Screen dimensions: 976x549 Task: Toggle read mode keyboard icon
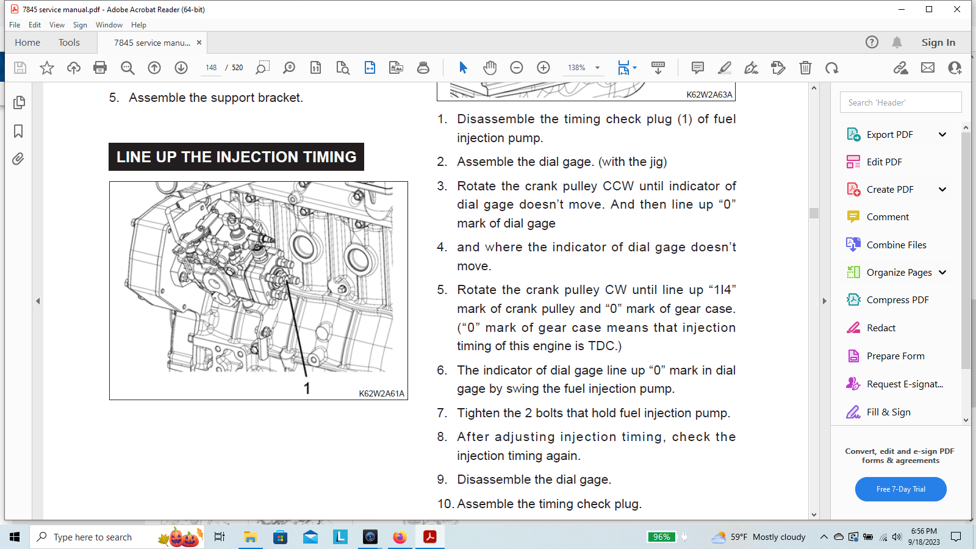[658, 68]
